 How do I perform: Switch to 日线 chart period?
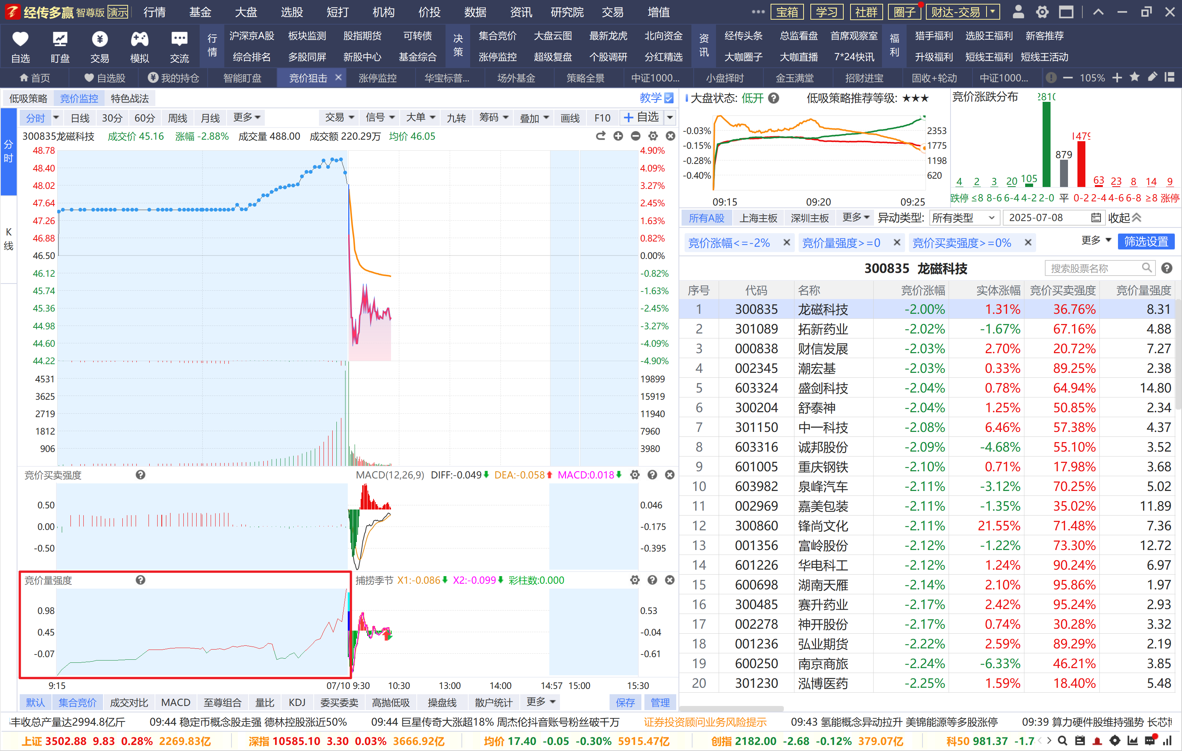click(x=80, y=118)
